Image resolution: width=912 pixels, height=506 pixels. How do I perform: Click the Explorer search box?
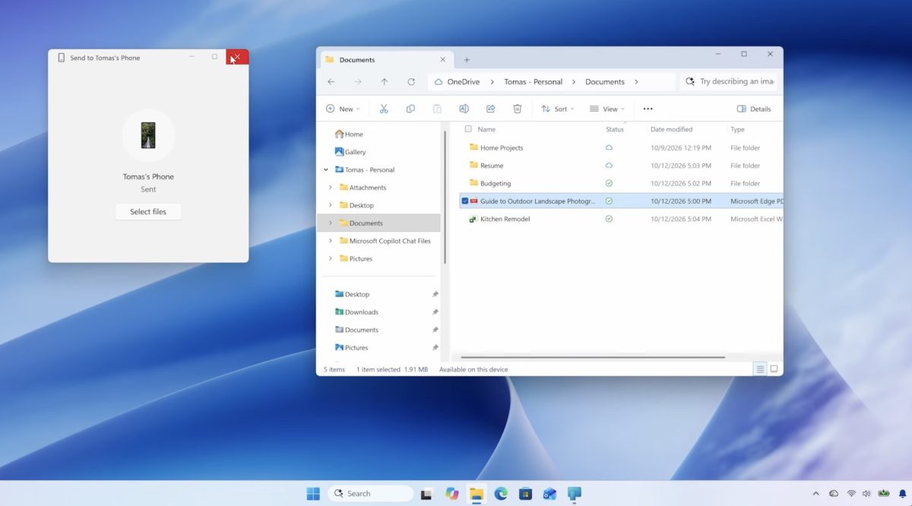[x=730, y=81]
